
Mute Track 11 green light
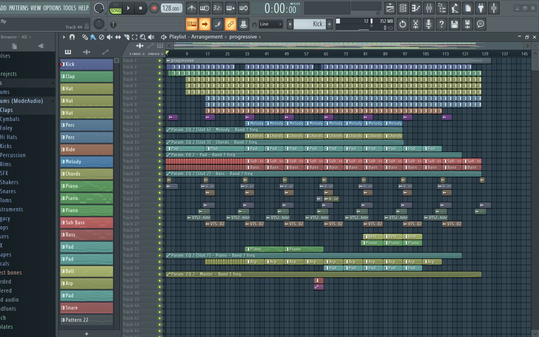coord(159,123)
